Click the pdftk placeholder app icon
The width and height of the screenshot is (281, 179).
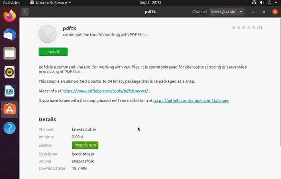click(x=47, y=34)
